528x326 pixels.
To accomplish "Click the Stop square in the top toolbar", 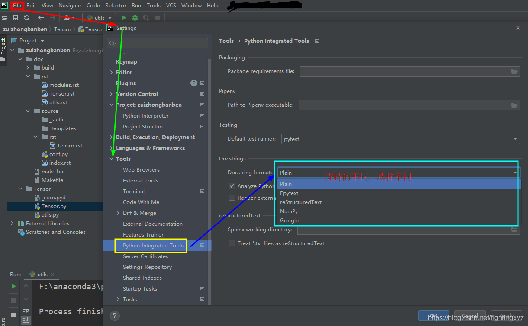I will 158,18.
